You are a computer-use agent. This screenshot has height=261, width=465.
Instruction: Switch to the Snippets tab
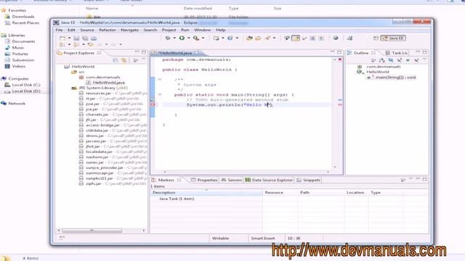coord(308,180)
